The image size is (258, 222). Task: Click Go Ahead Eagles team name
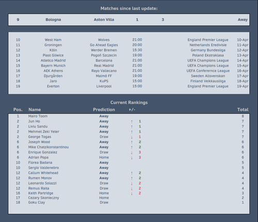104,45
